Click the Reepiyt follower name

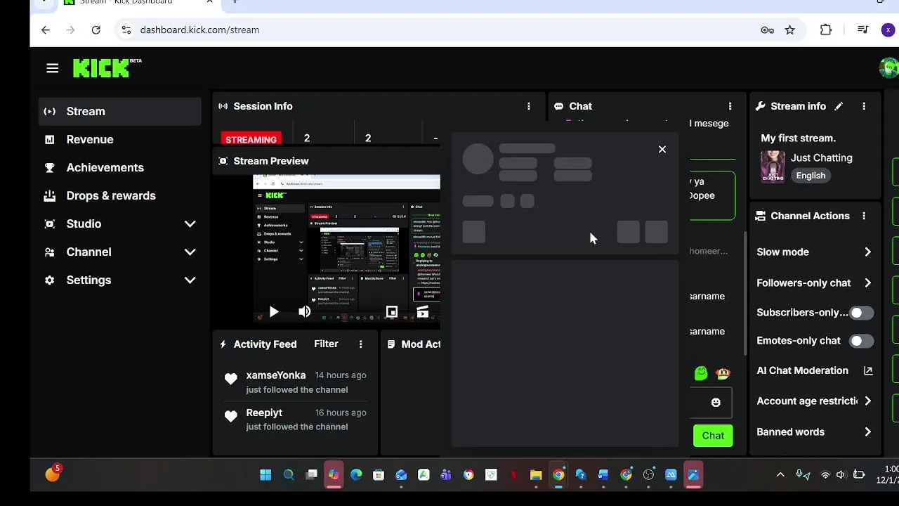(264, 413)
